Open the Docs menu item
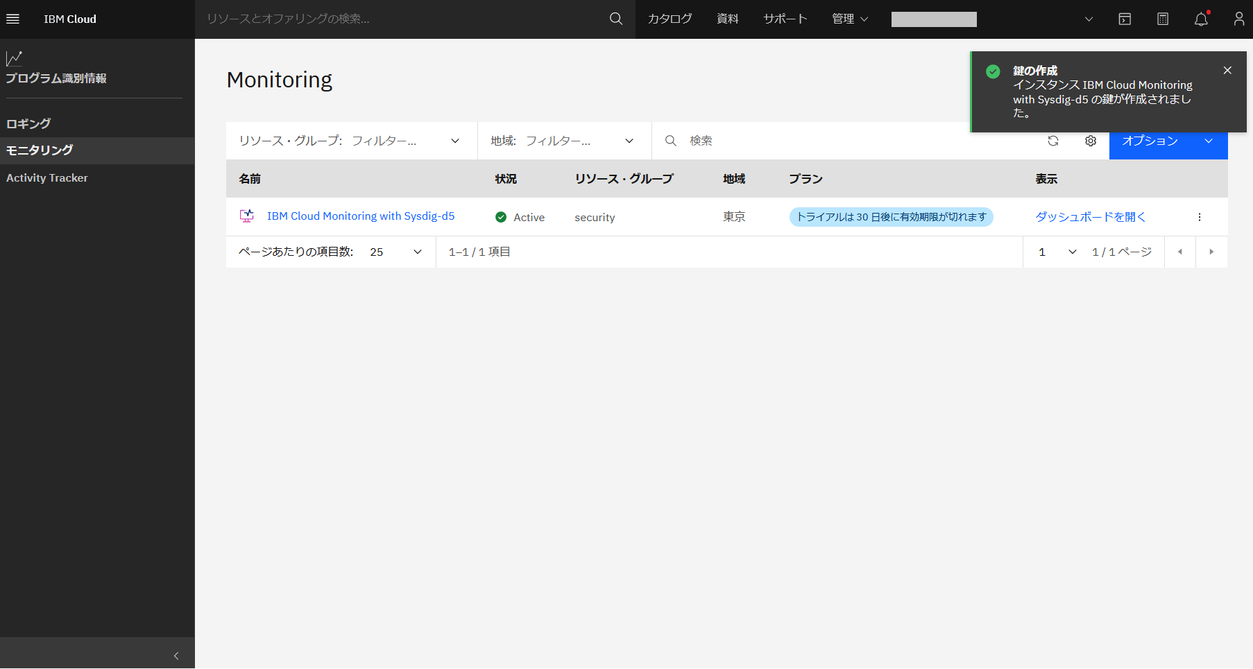1253x669 pixels. 728,19
